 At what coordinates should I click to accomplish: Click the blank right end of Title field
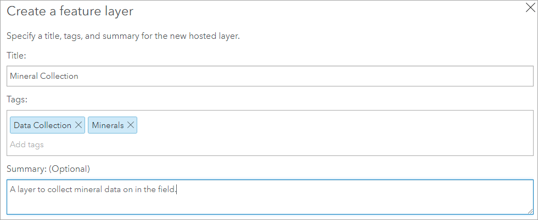pyautogui.click(x=494, y=76)
